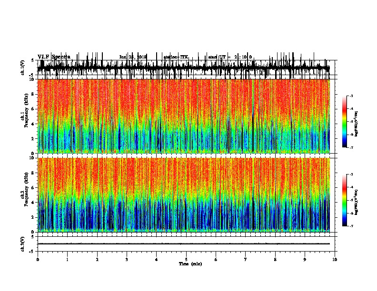Click the ch.2 spectrogram color bar

click(x=344, y=200)
